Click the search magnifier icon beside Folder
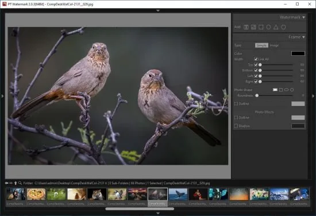This screenshot has height=216, width=316. click(20, 183)
